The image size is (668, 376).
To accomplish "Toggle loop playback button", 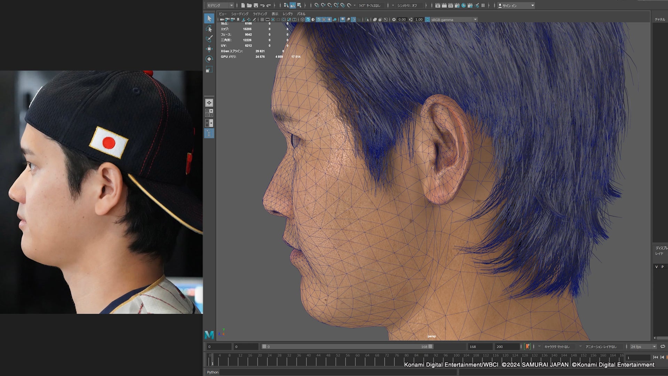I will 662,346.
